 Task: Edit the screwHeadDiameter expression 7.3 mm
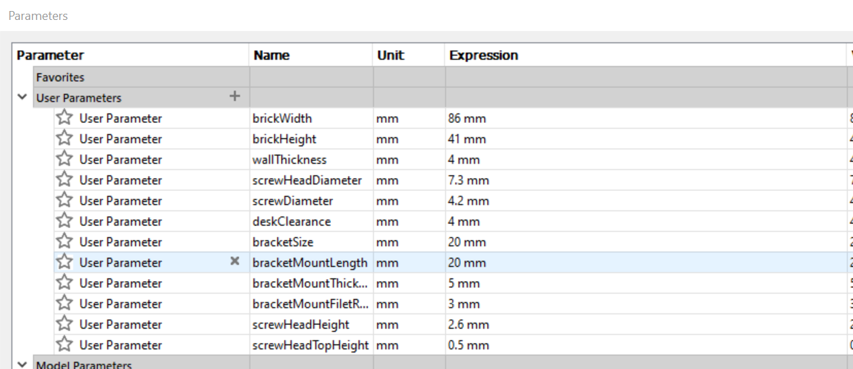646,180
